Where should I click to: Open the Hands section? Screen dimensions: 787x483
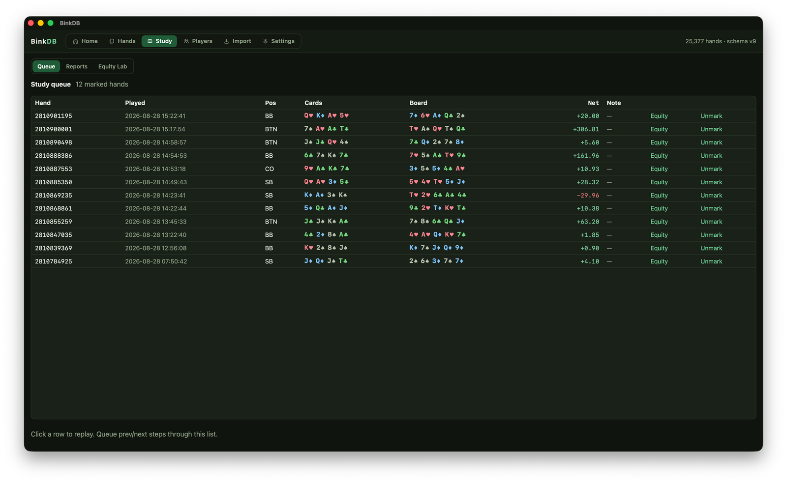(x=122, y=41)
